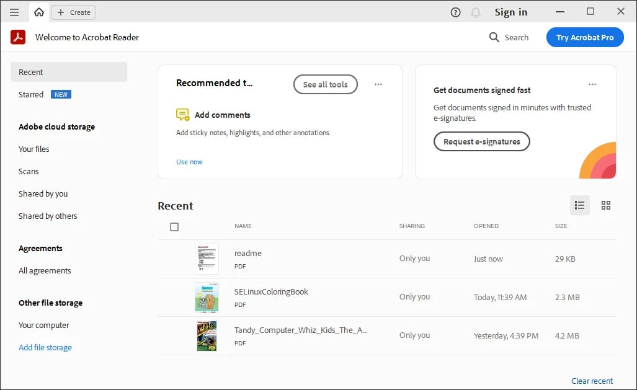Select the readme file name
The height and width of the screenshot is (390, 637).
[x=248, y=253]
